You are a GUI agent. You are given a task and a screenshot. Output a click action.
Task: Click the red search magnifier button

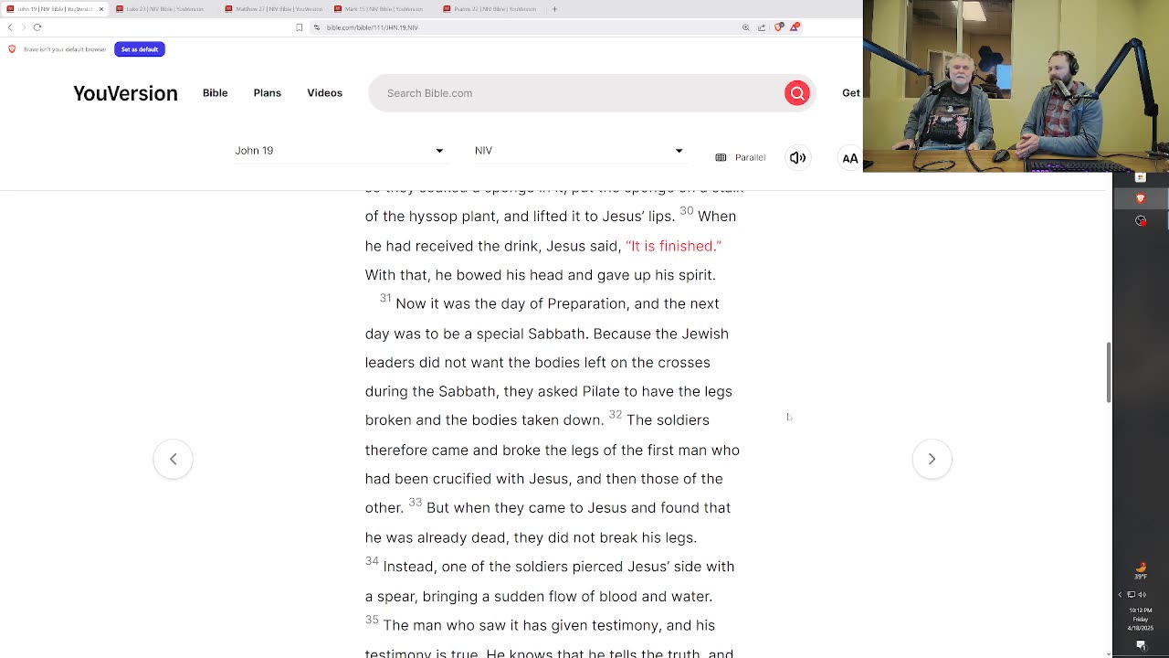[797, 93]
